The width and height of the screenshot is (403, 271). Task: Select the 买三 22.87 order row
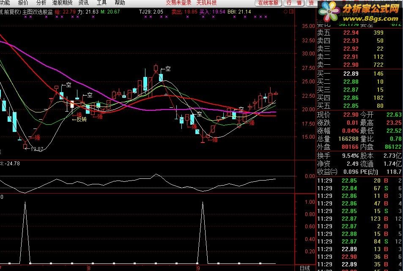[x=359, y=90]
